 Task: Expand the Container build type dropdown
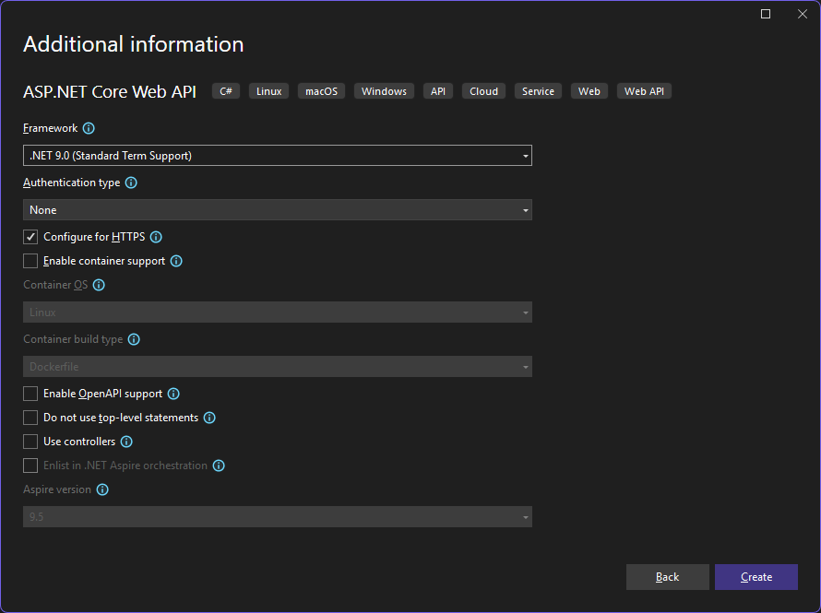[x=277, y=366]
